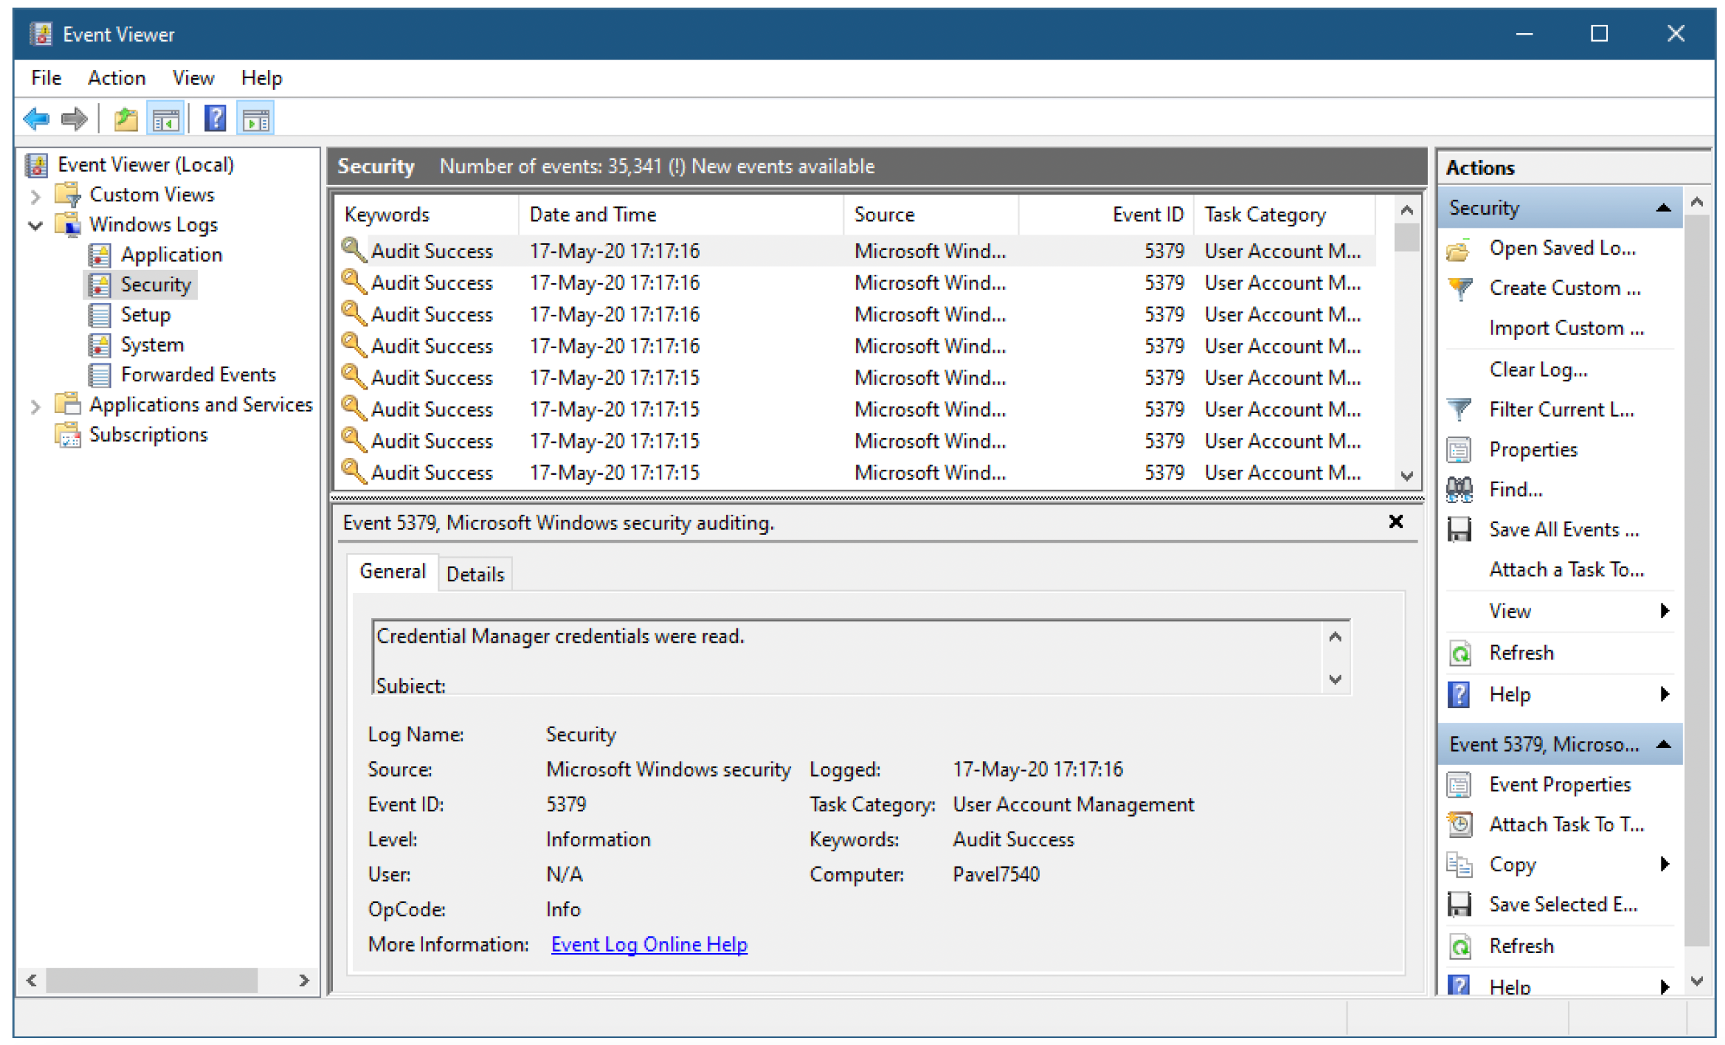Open Event Properties in Actions pane
The image size is (1725, 1045).
[x=1560, y=785]
